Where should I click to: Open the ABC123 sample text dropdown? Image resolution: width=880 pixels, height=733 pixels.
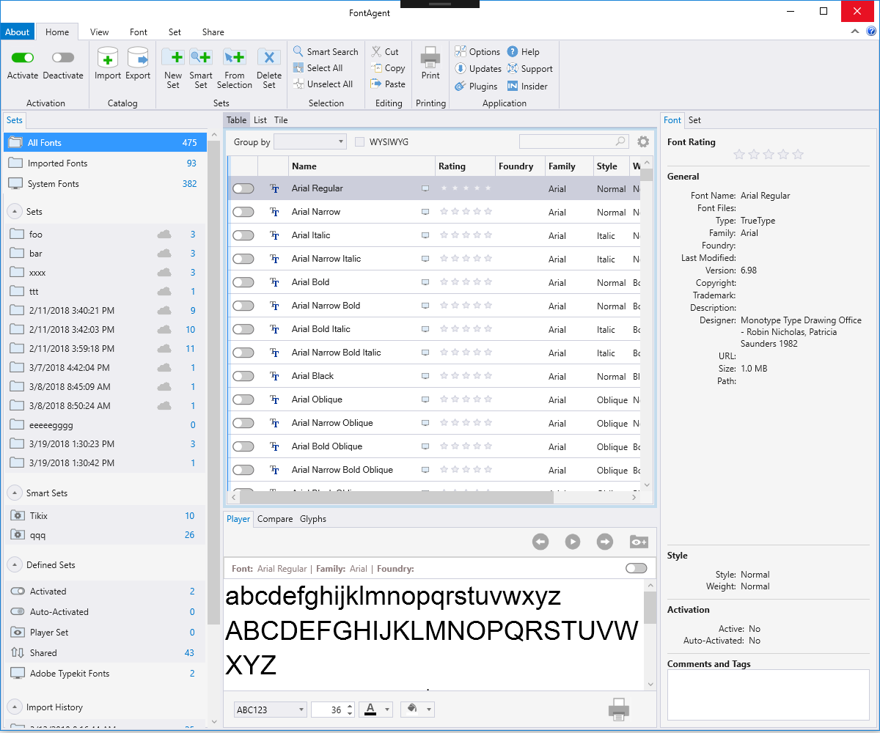coord(271,710)
